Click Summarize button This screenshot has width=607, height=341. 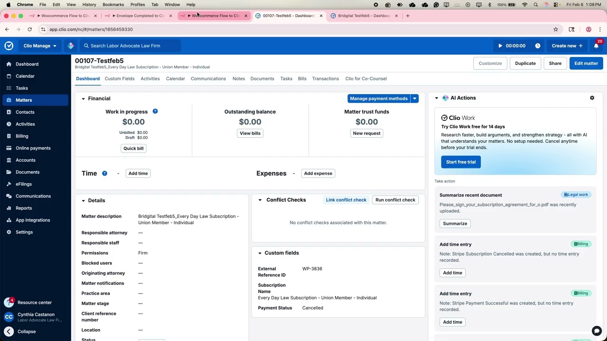point(455,224)
